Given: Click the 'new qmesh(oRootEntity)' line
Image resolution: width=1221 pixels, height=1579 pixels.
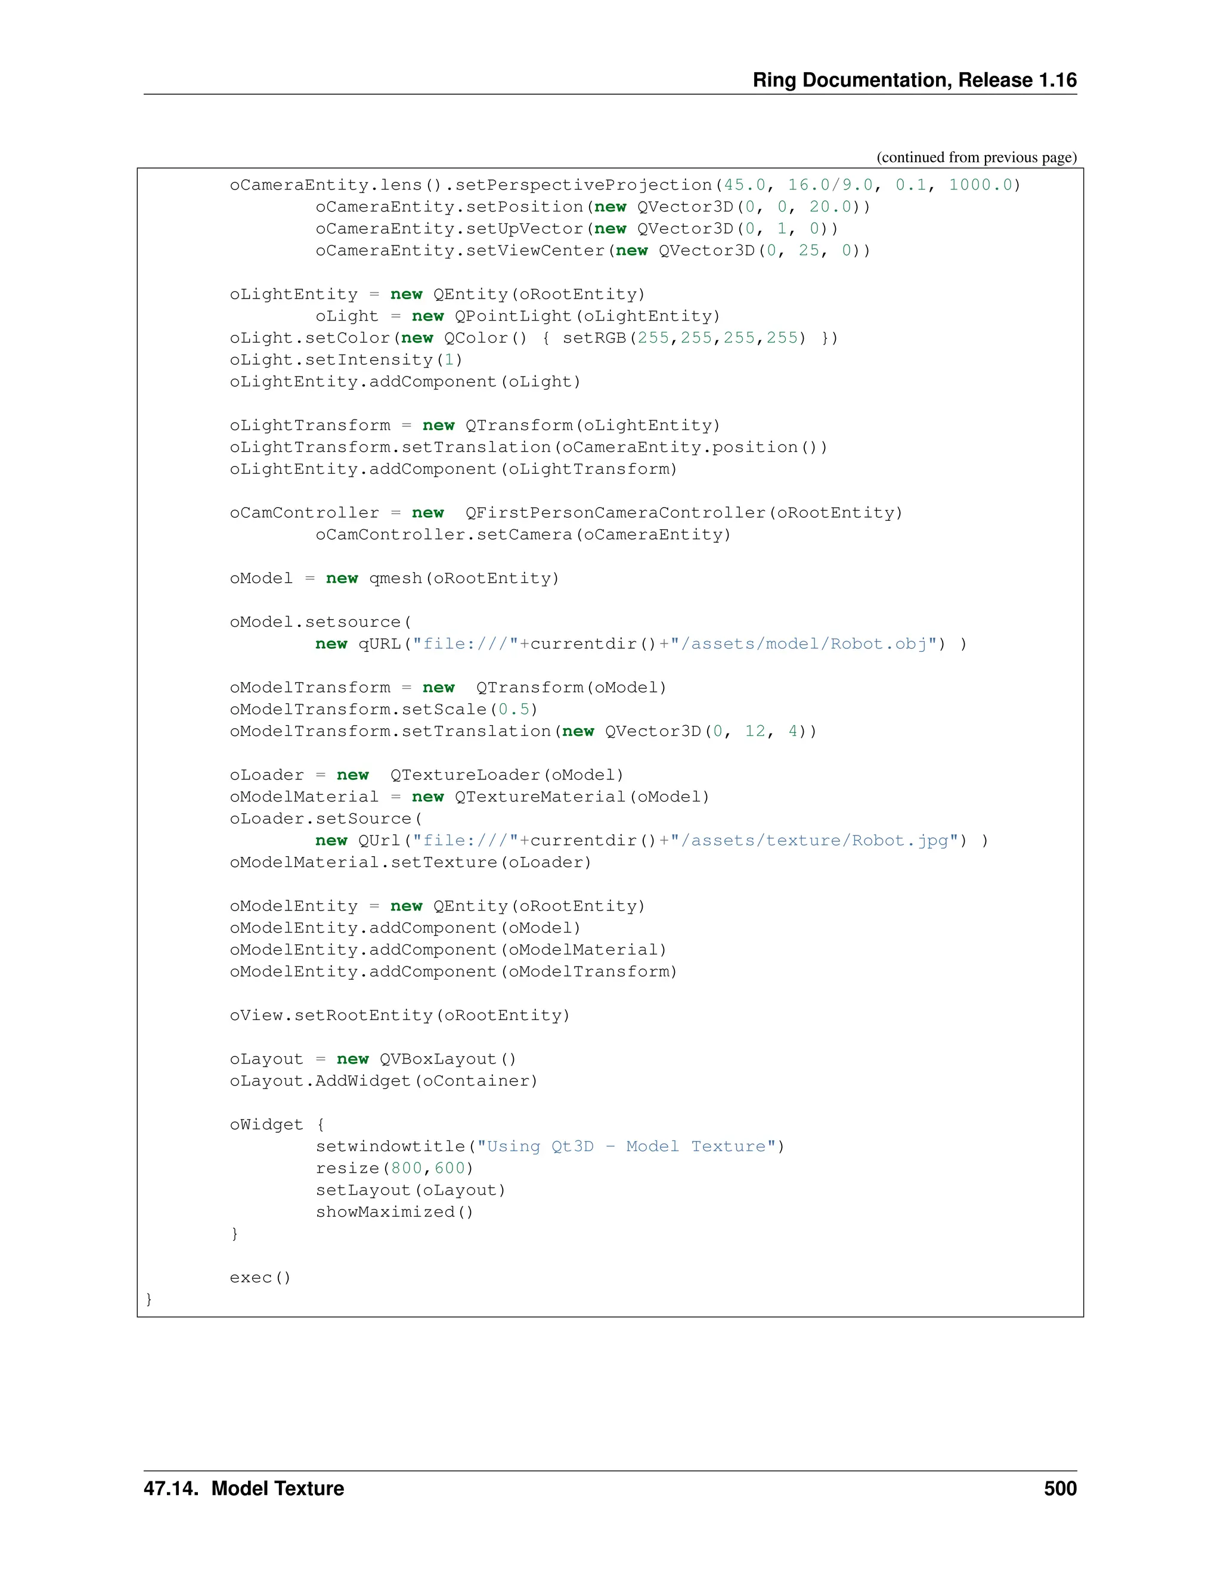Looking at the screenshot, I should click(394, 579).
